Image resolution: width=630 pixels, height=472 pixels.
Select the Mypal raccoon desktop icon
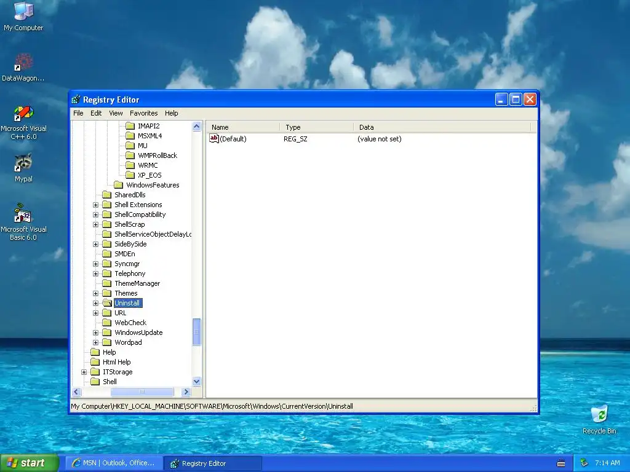coord(23,168)
